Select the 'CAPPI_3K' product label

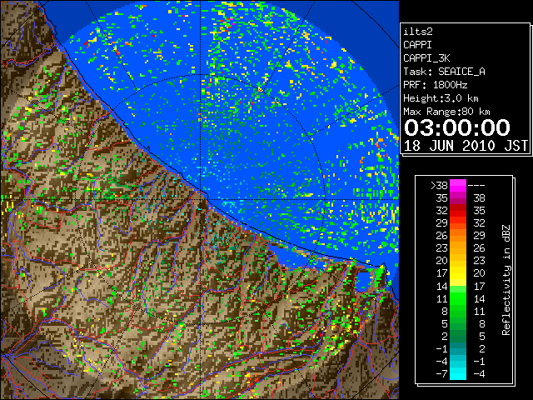[x=426, y=58]
